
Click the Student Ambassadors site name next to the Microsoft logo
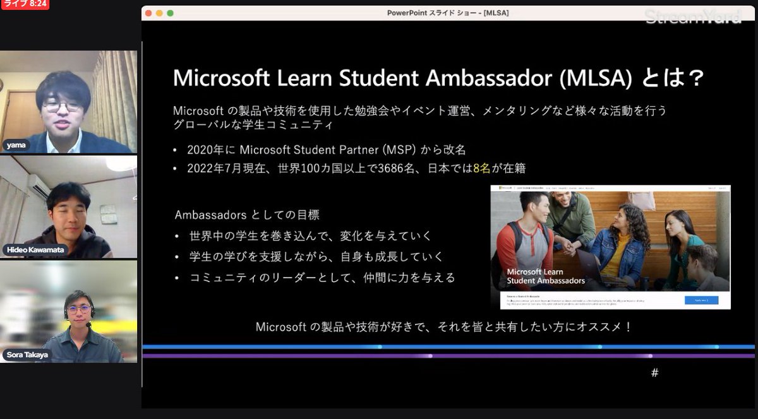[x=531, y=187]
